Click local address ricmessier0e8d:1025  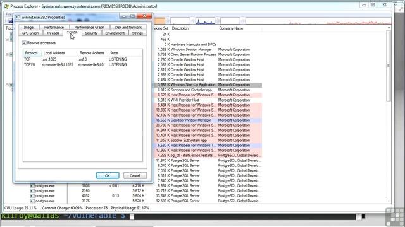(58, 64)
